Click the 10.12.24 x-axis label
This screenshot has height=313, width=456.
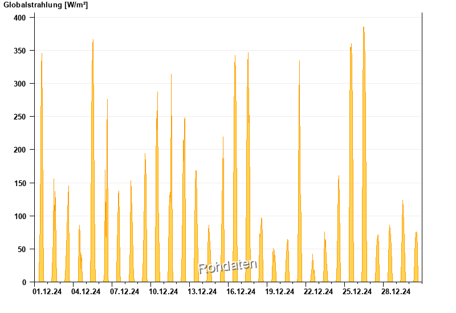click(164, 292)
